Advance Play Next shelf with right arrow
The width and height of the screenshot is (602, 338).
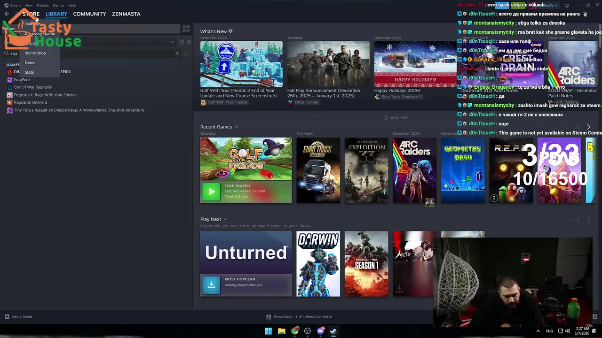[588, 219]
